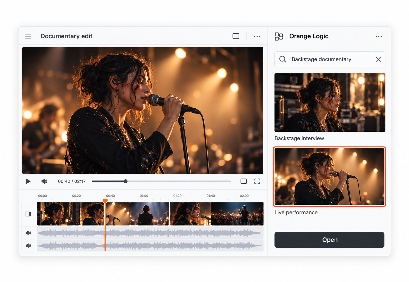Click the Orange Logic grid icon
409x282 pixels.
pos(279,36)
